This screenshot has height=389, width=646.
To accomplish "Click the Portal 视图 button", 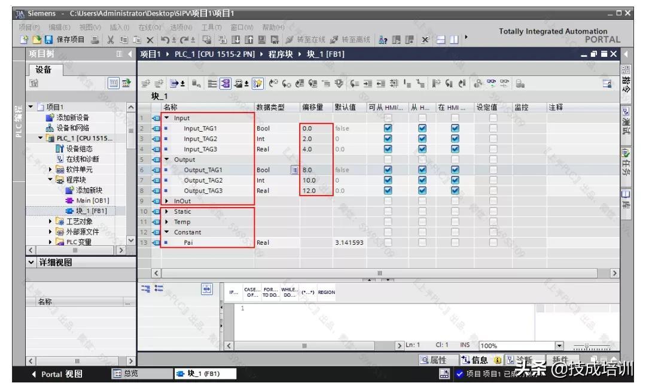I will pyautogui.click(x=57, y=374).
